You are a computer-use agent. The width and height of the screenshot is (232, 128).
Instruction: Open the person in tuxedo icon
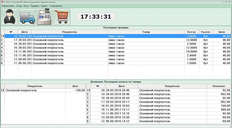[10, 17]
